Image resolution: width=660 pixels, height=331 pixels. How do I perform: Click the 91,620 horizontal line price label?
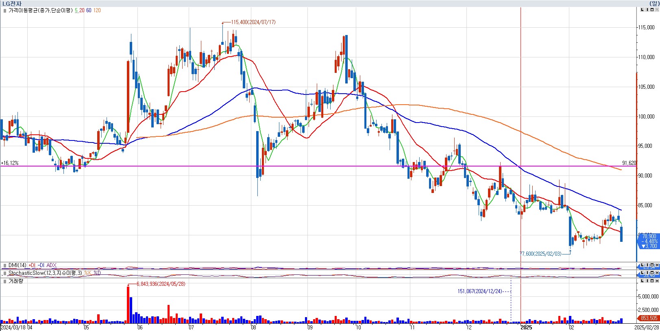tap(629, 163)
